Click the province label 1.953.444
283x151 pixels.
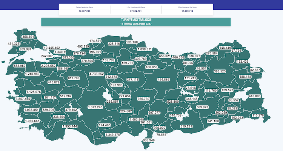click(69, 126)
